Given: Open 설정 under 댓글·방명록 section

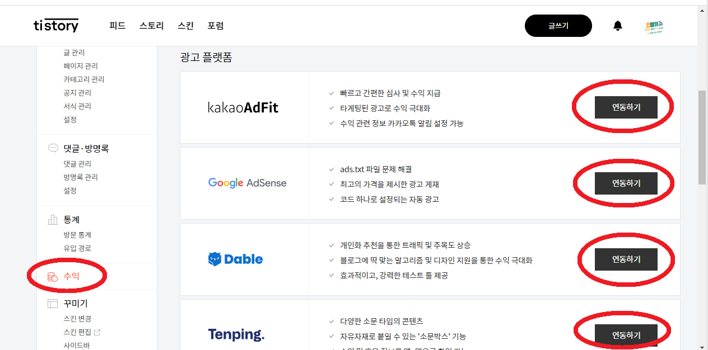Looking at the screenshot, I should 70,191.
